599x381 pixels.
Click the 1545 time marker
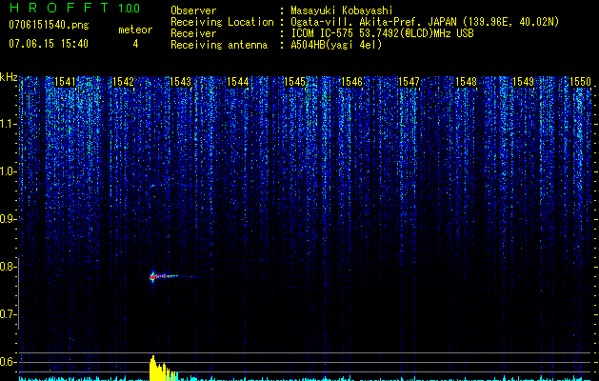tap(295, 81)
